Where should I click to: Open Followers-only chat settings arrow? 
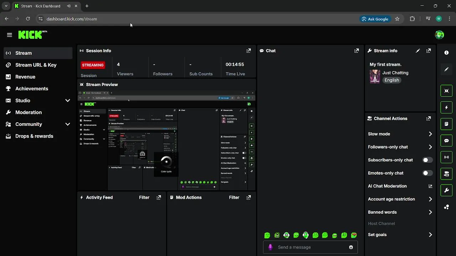[430, 147]
